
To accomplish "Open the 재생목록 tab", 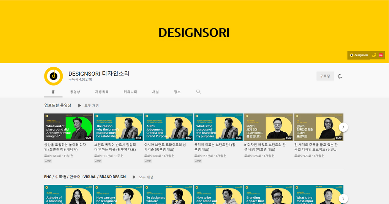I will point(102,92).
